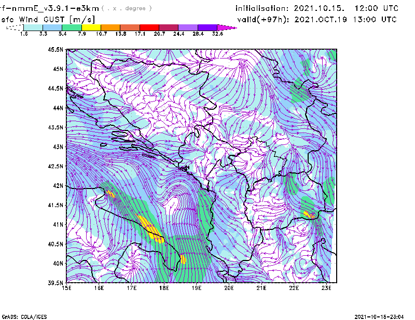Click the 41N latitude label
415x320 pixels.
point(58,225)
